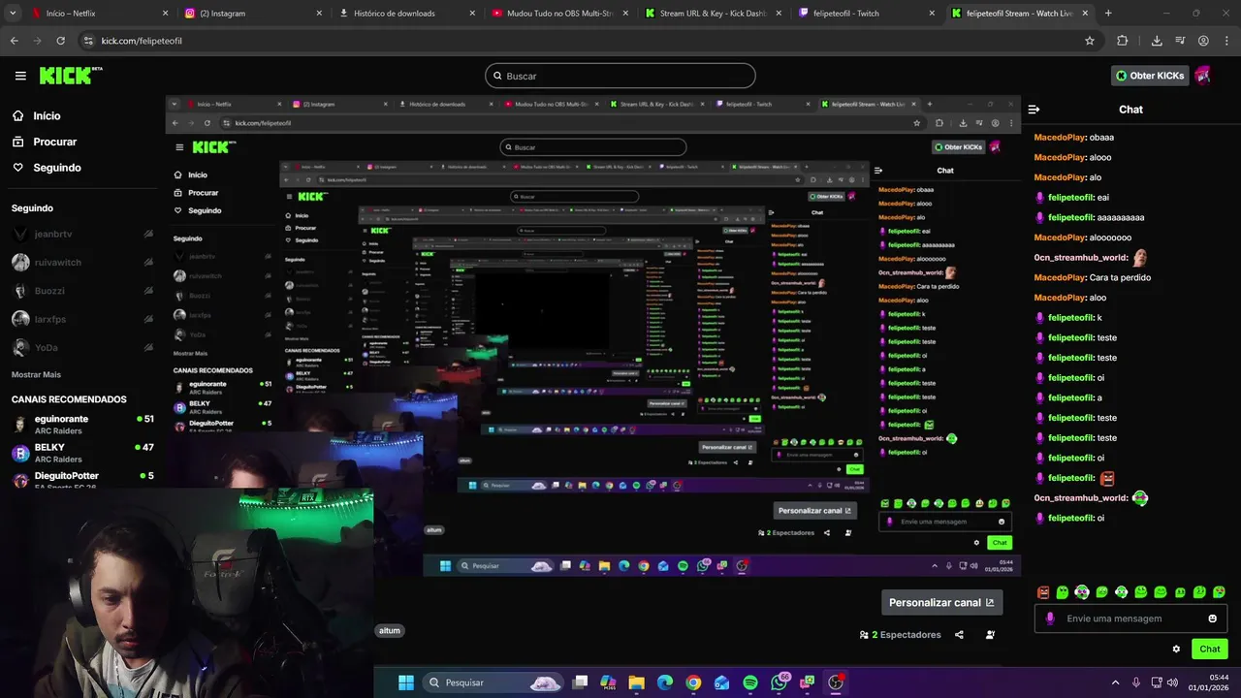This screenshot has height=698, width=1241.
Task: Open the recommended channel eguinorante
Action: (82, 425)
